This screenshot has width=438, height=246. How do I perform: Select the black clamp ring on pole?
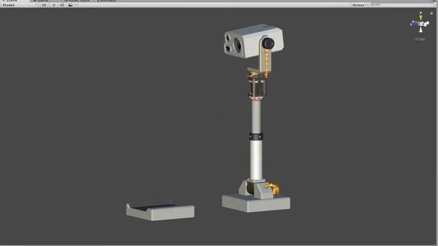tap(256, 137)
